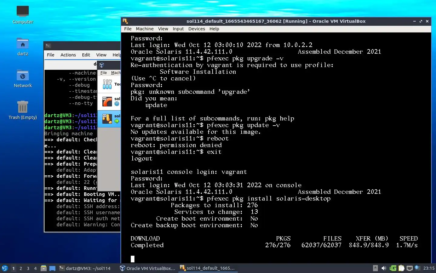Click 'default: Booting VM..' line in host terminal
436x273 pixels.
(x=82, y=194)
